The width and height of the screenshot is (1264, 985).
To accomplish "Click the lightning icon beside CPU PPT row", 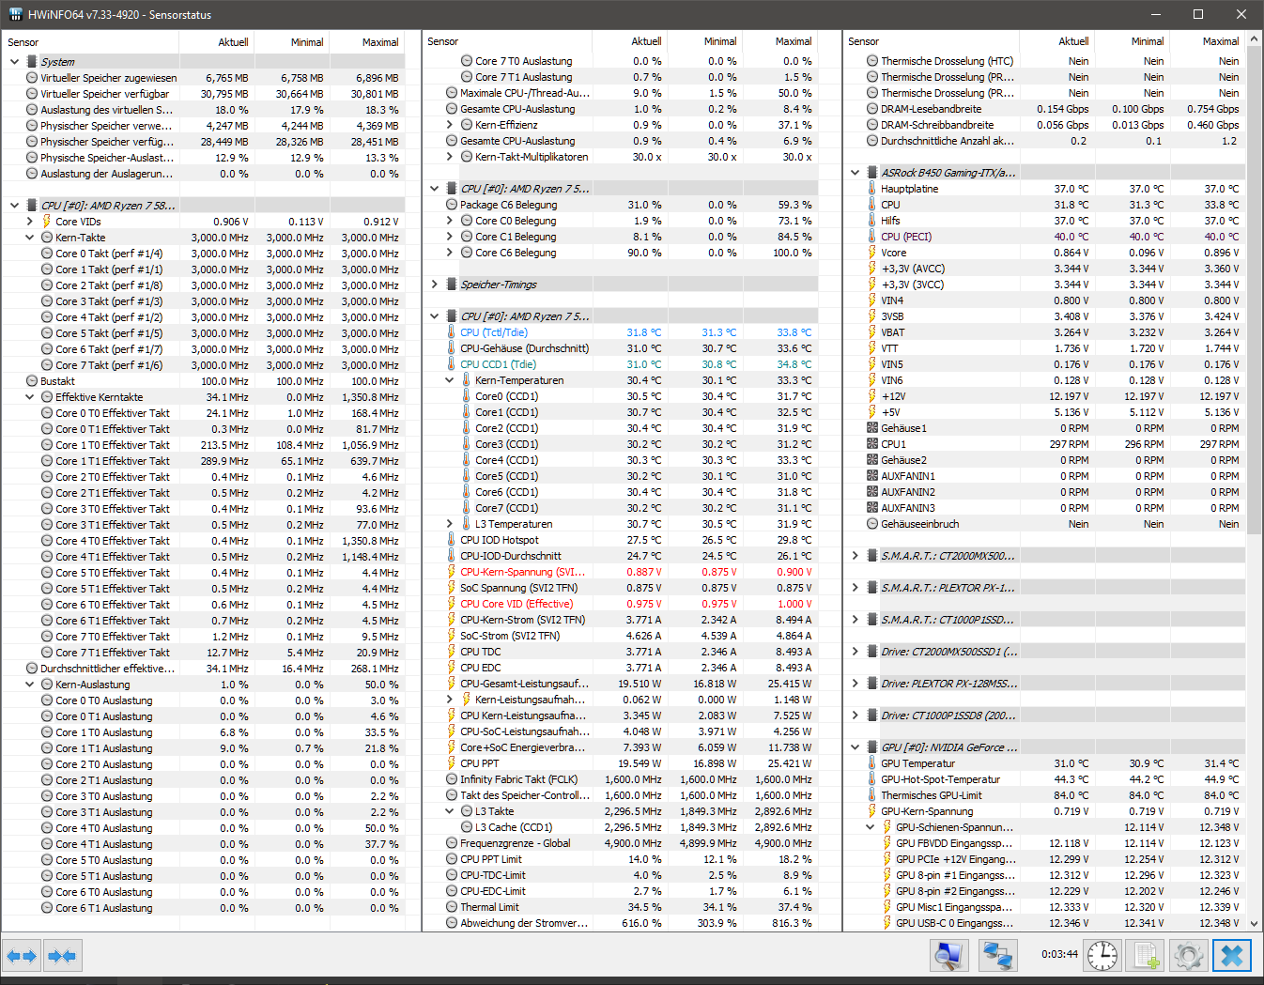I will [x=452, y=763].
